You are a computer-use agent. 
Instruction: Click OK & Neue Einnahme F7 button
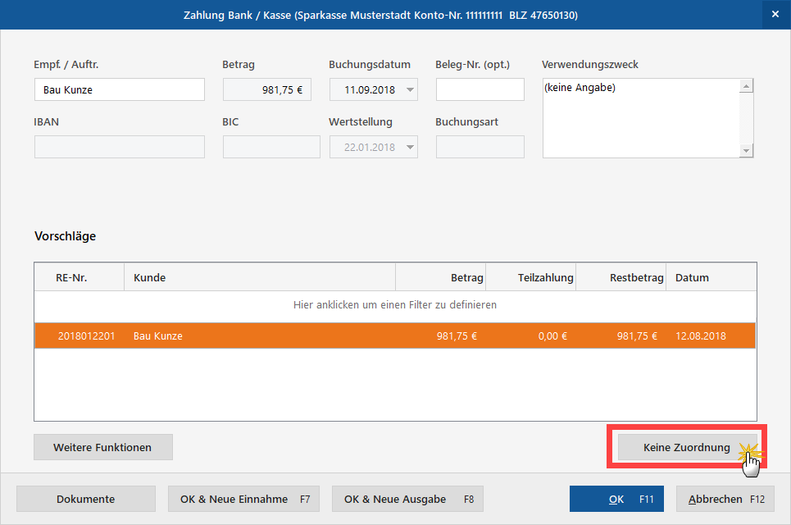pos(243,499)
